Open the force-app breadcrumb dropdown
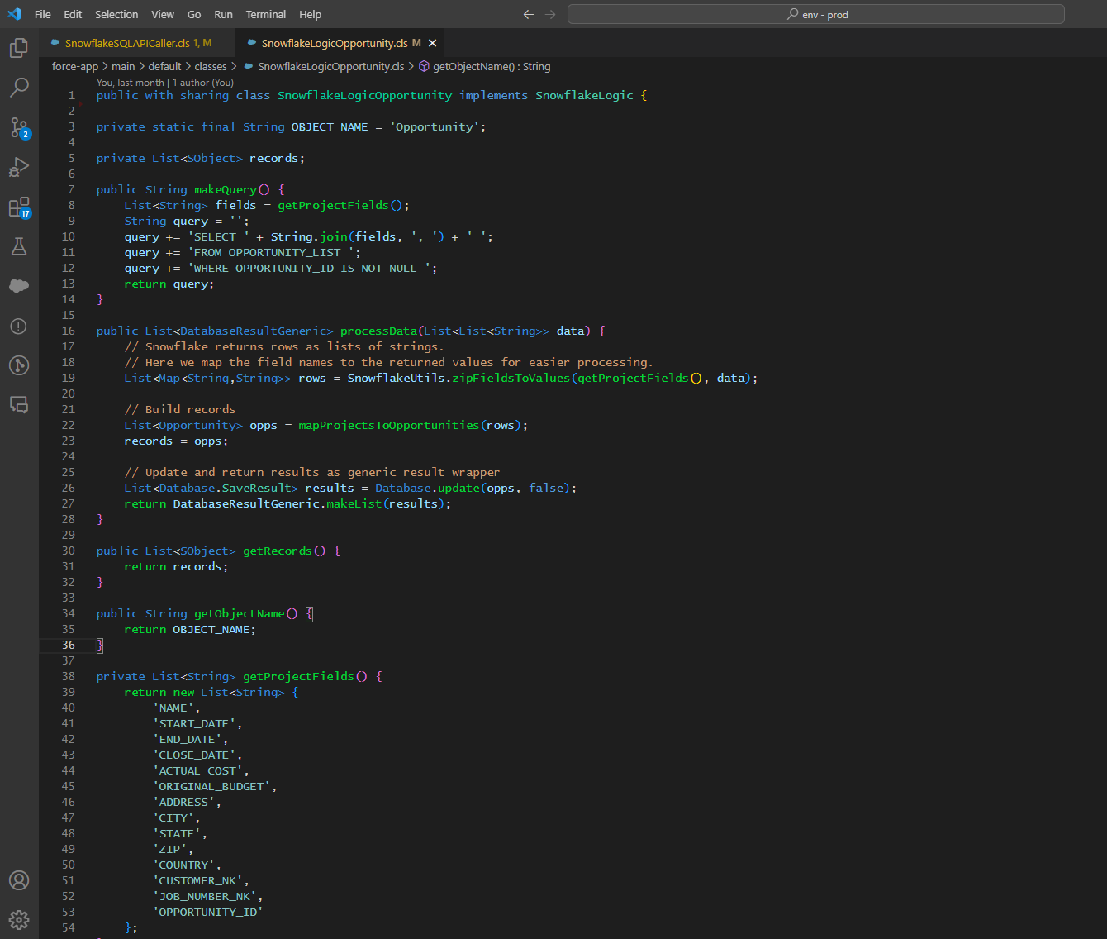Image resolution: width=1107 pixels, height=939 pixels. tap(74, 66)
